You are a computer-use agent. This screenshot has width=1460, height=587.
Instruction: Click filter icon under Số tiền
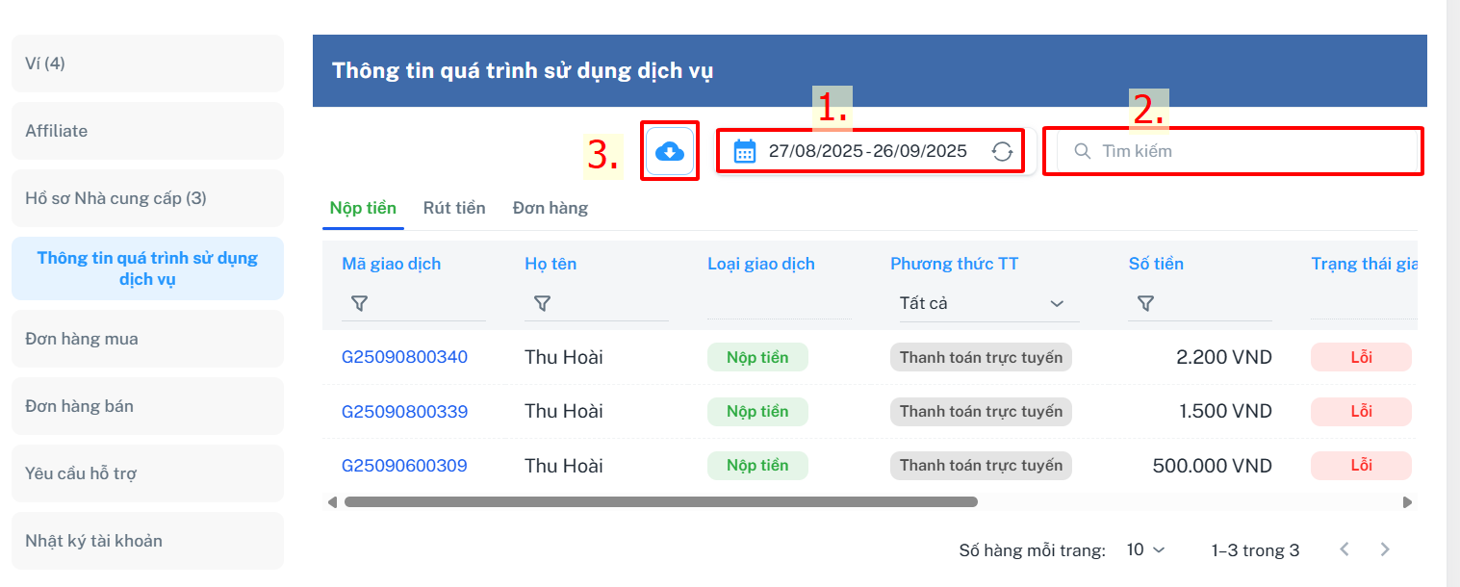1145,303
